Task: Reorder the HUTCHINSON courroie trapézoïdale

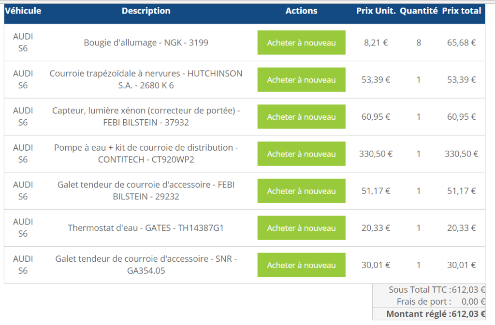Action: (x=301, y=80)
